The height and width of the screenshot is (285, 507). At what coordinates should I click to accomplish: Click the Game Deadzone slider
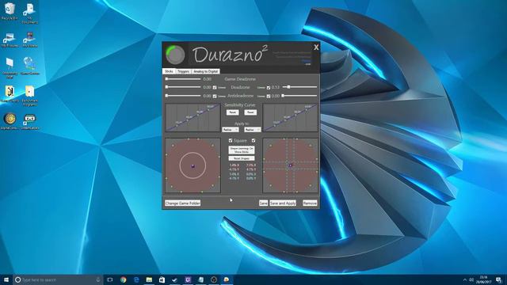tap(183, 79)
